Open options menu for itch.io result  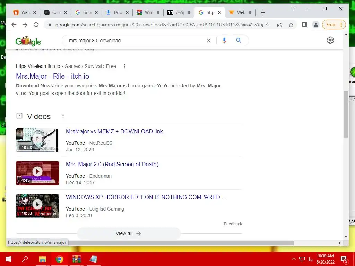point(125,66)
